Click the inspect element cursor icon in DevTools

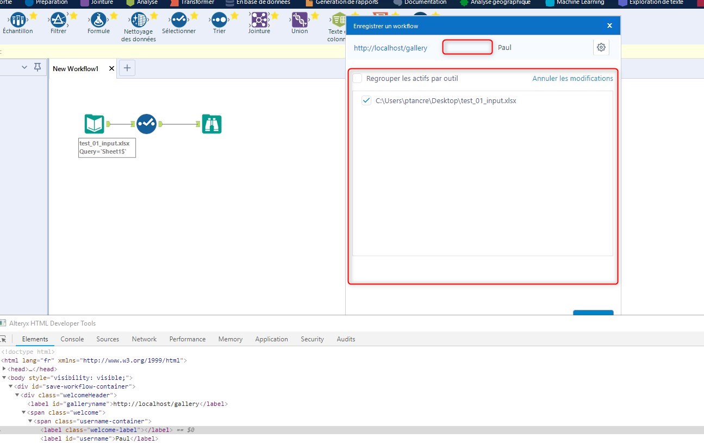pos(3,339)
